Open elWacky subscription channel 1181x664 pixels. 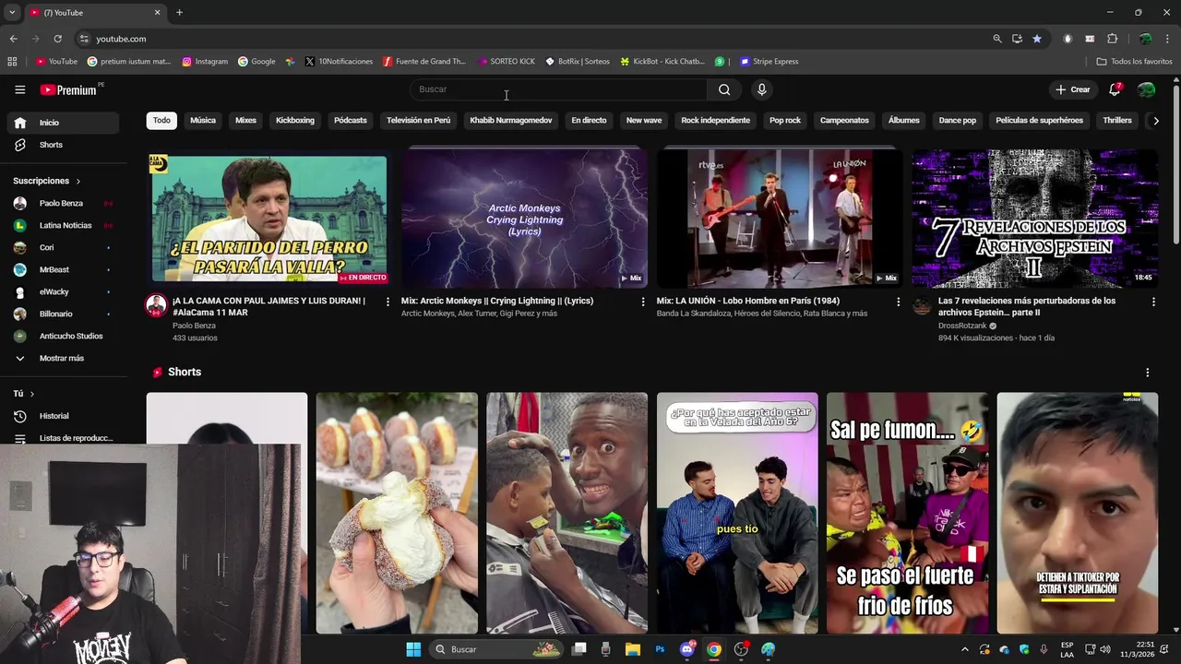(63, 291)
